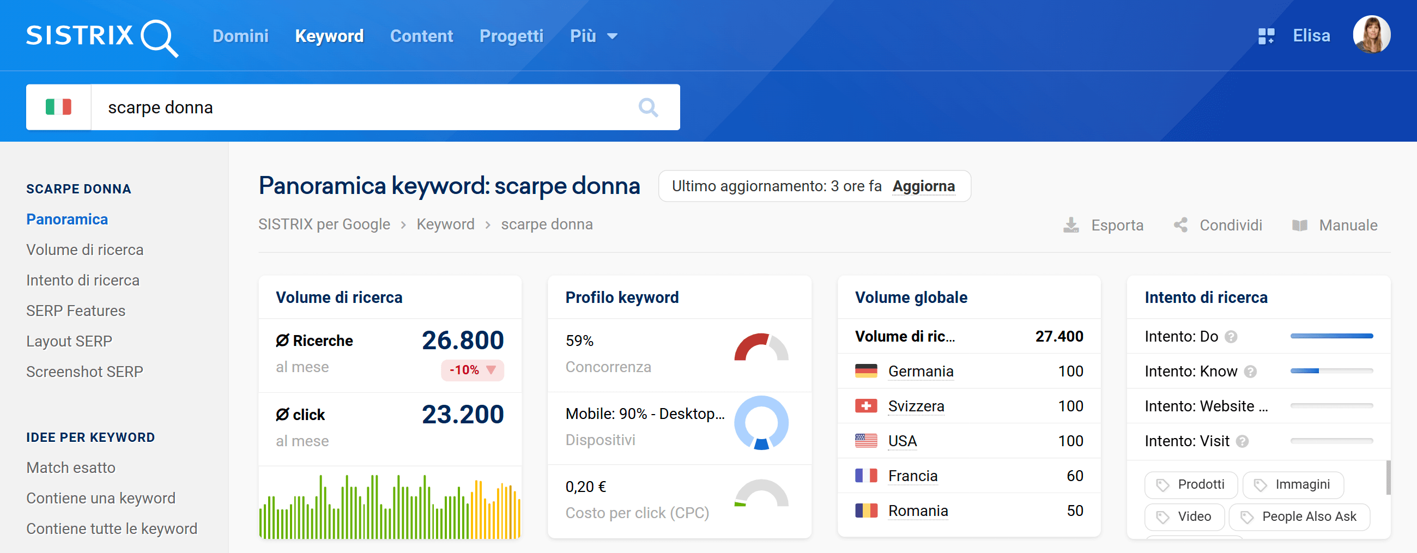This screenshot has width=1417, height=553.
Task: Click the -10% trend badge
Action: pos(472,370)
